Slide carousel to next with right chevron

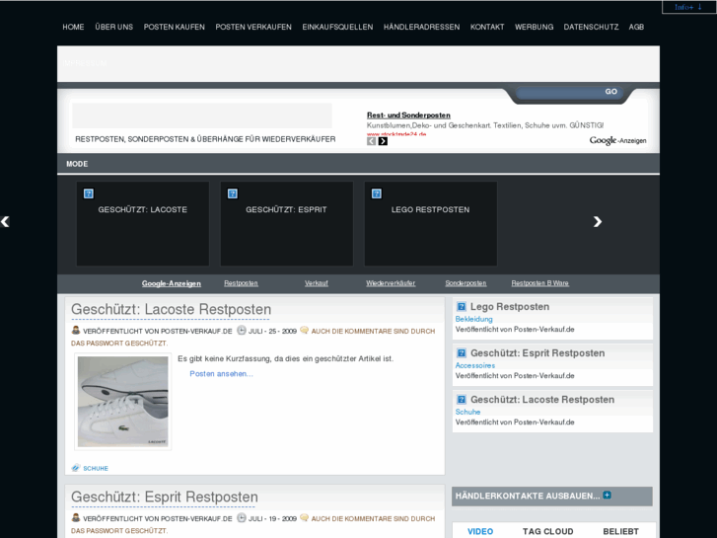598,221
